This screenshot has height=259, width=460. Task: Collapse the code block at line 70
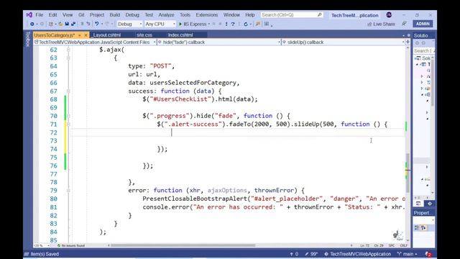point(68,116)
